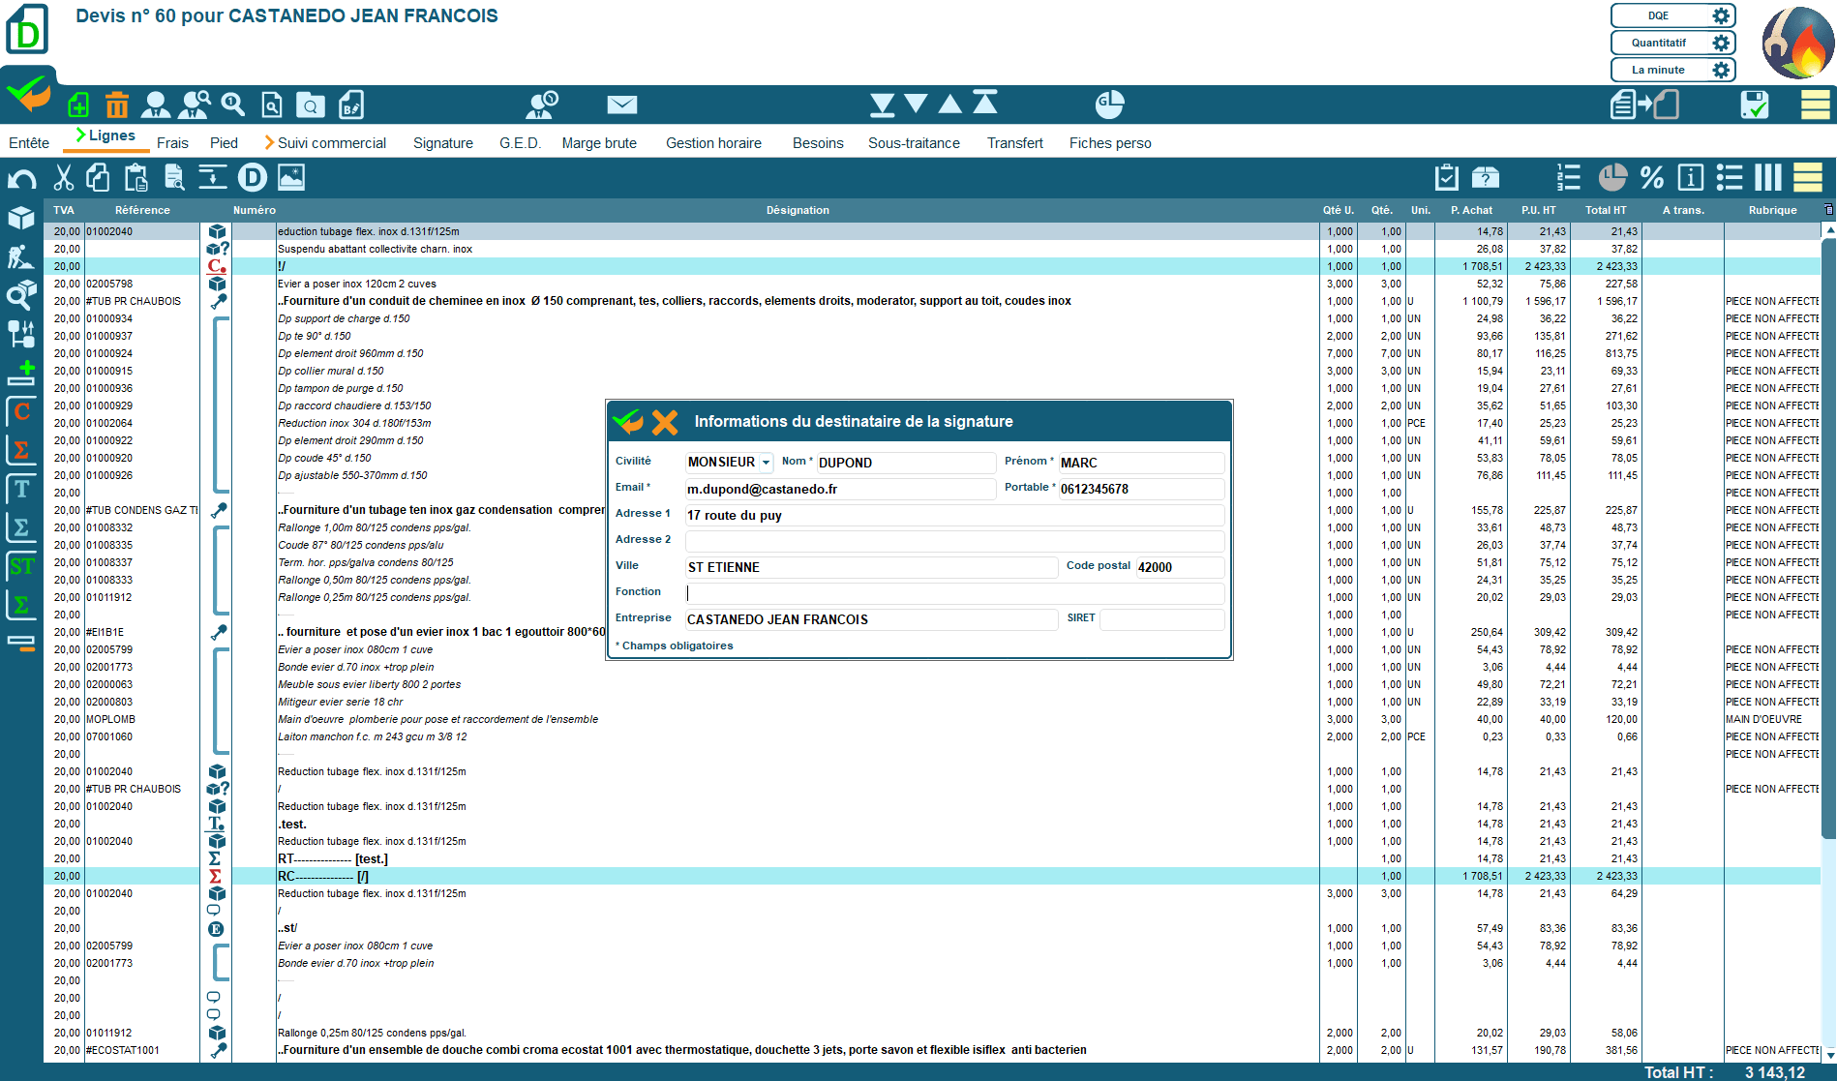Click the undo arrow icon
1837x1081 pixels.
[x=22, y=178]
